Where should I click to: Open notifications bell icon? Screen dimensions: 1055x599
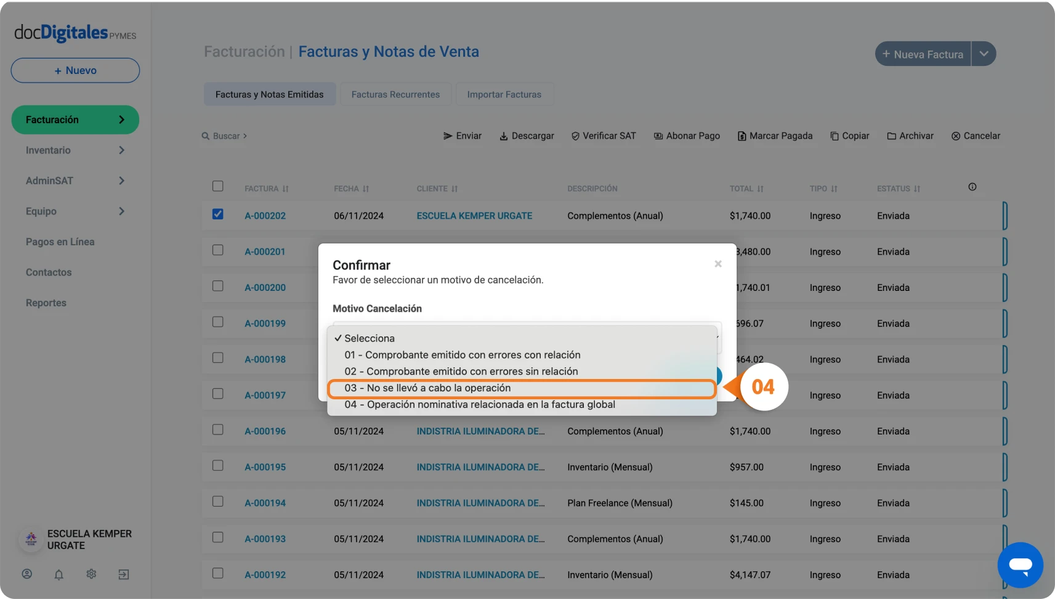click(59, 574)
